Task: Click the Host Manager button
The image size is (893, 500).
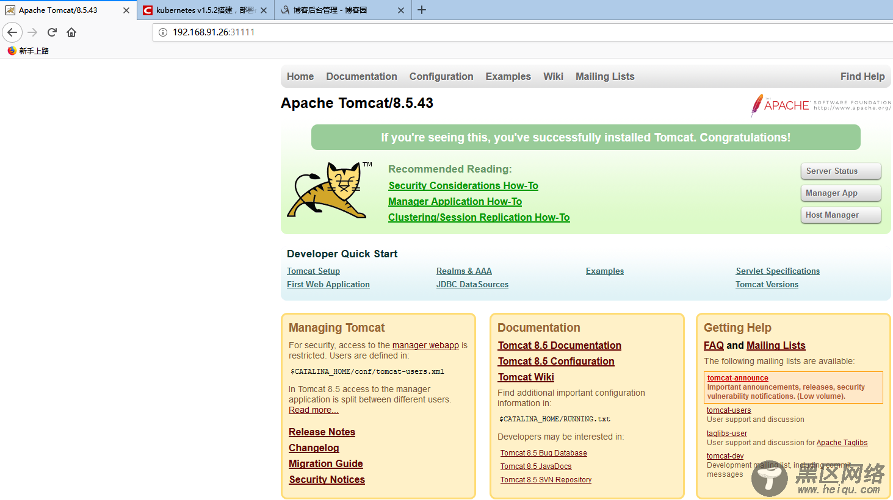Action: coord(841,215)
